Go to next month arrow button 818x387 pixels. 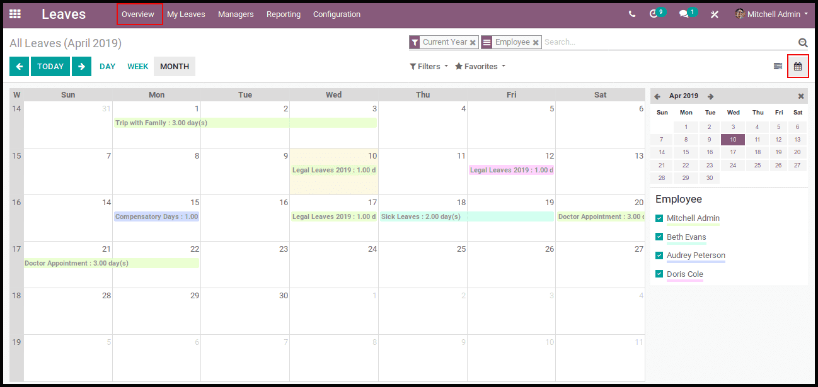click(81, 66)
